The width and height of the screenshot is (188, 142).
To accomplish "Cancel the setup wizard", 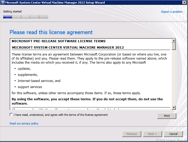I will (173, 134).
